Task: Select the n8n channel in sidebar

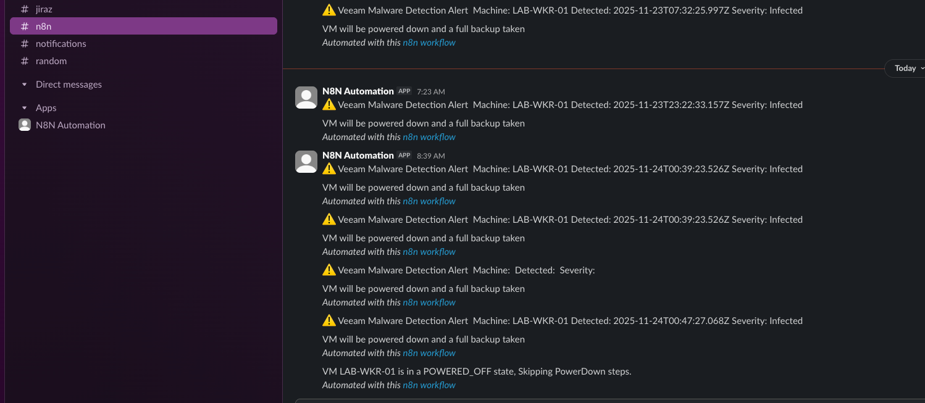Action: click(x=43, y=27)
